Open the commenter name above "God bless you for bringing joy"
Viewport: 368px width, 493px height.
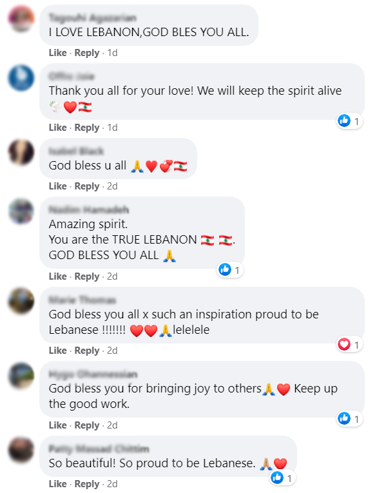pyautogui.click(x=93, y=374)
